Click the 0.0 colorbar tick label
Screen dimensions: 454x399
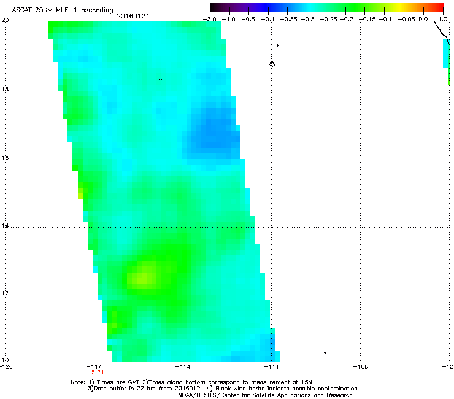click(423, 20)
